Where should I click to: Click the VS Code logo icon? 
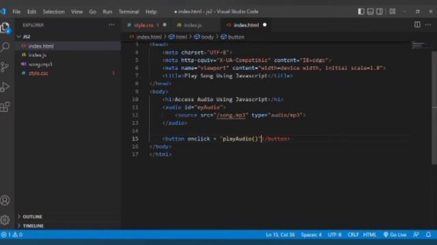[x=3, y=12]
